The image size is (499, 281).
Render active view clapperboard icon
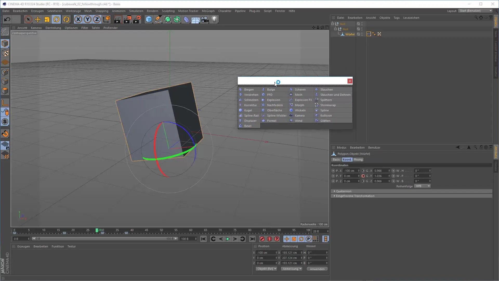pos(118,19)
